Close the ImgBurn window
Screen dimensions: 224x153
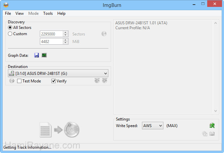214,4
